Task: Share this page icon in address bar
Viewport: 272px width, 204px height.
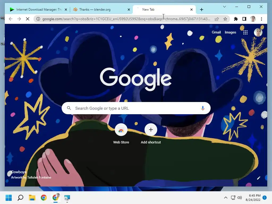Action: (217, 19)
